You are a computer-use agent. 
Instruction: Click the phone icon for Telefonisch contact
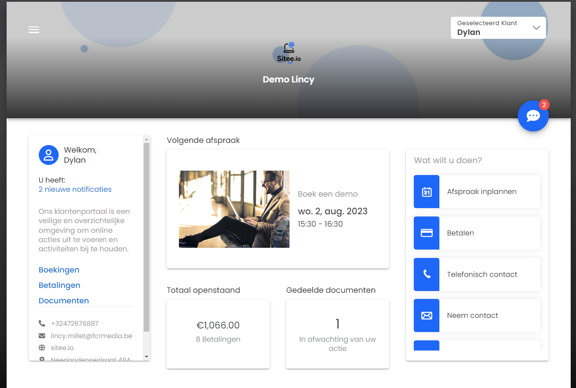[427, 274]
